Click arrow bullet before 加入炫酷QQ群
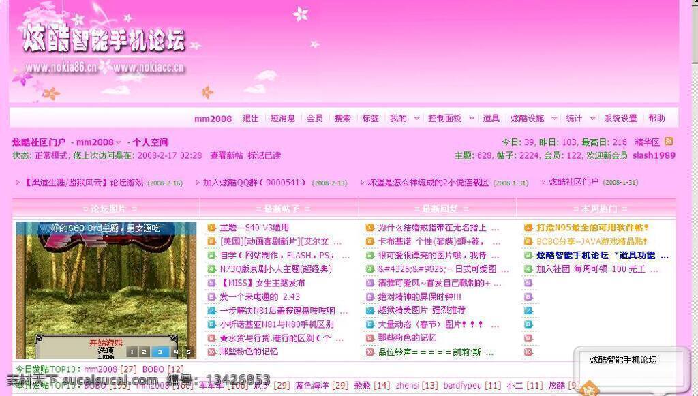The width and height of the screenshot is (698, 396). click(198, 183)
